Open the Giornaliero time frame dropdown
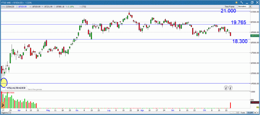The height and width of the screenshot is (115, 260). coord(245,6)
